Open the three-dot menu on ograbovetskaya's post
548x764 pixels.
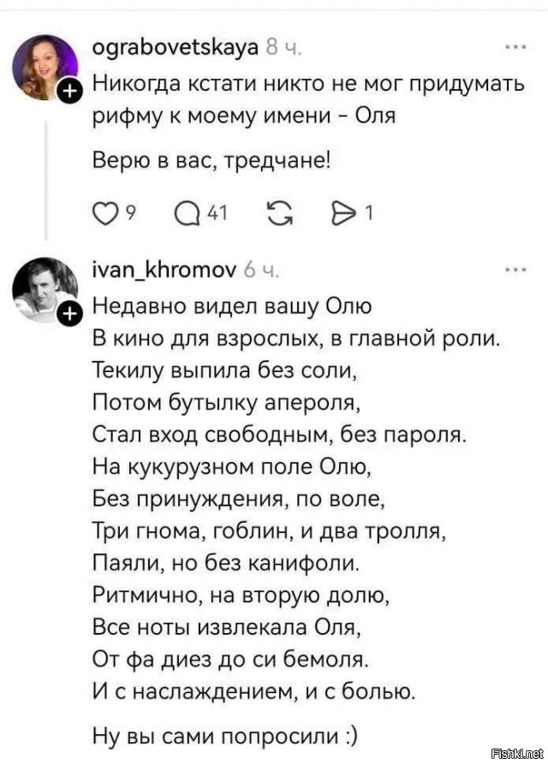[x=515, y=45]
